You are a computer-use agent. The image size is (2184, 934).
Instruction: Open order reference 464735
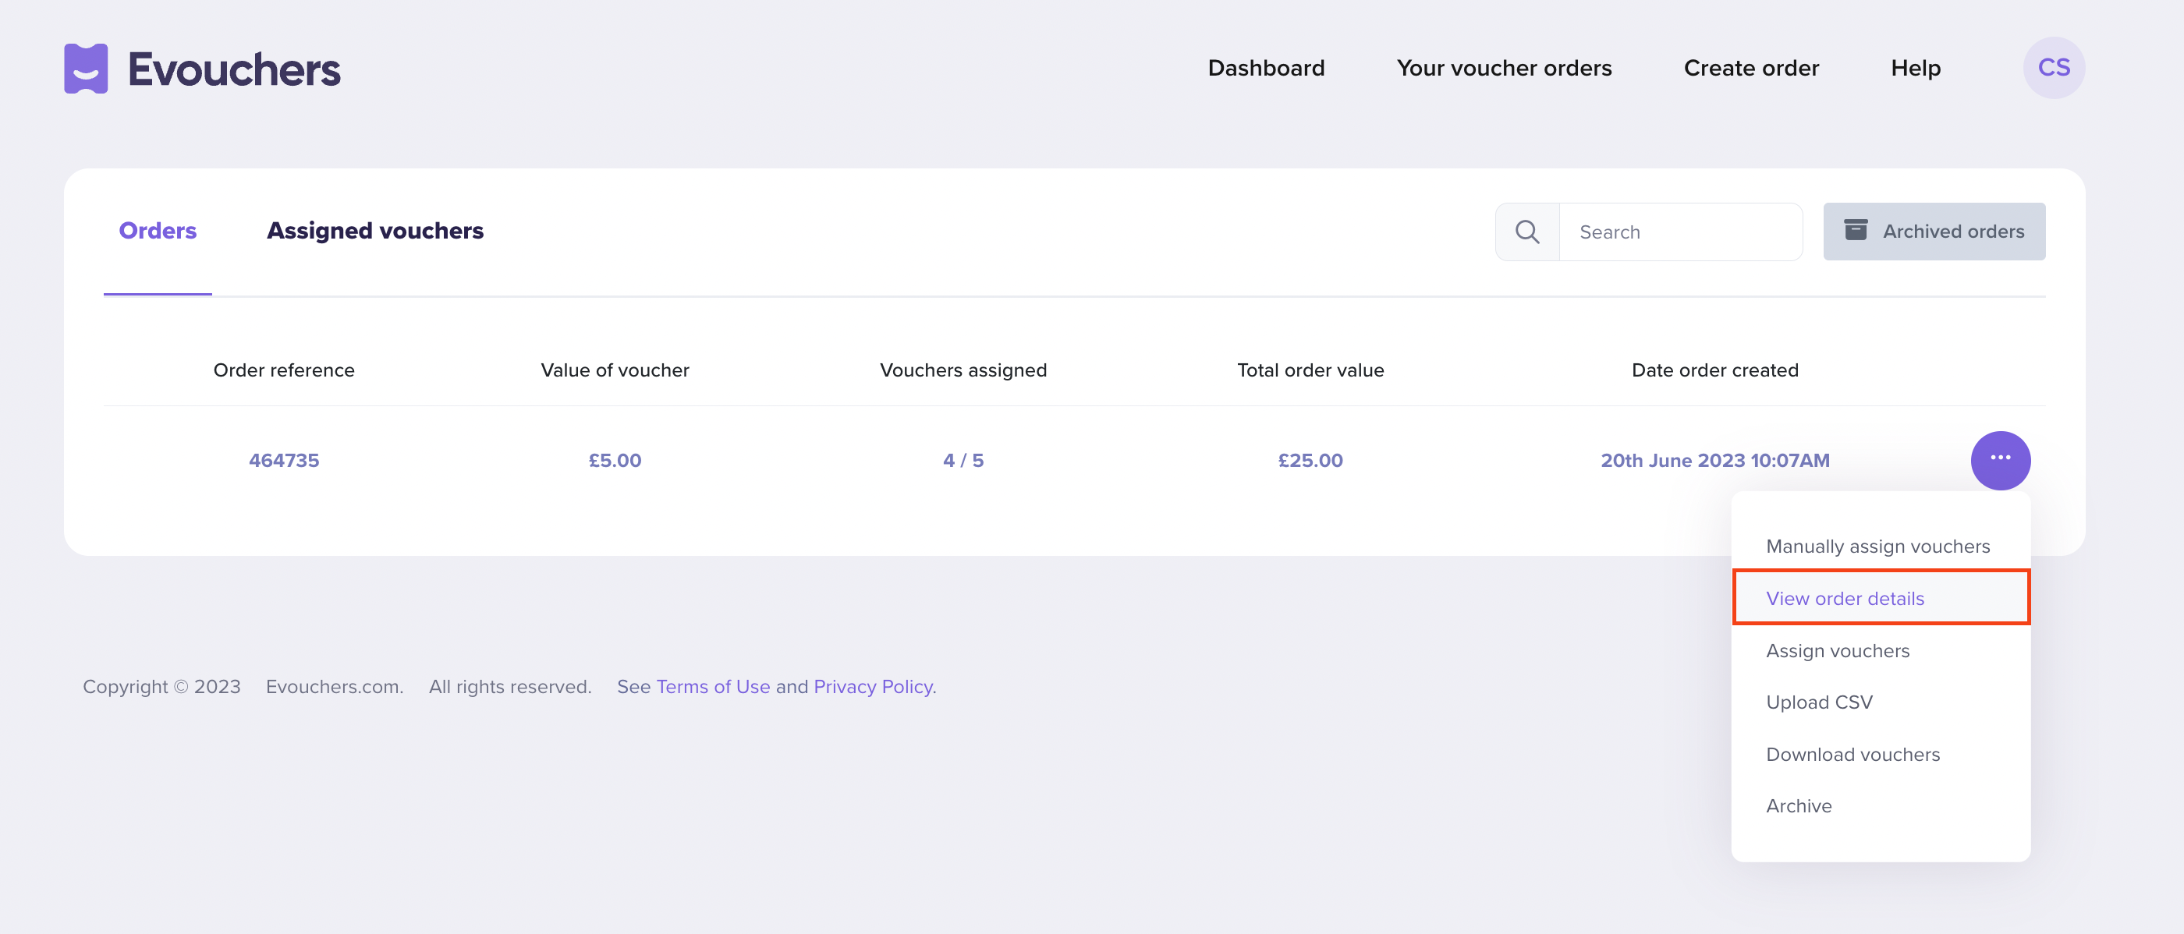pos(284,459)
